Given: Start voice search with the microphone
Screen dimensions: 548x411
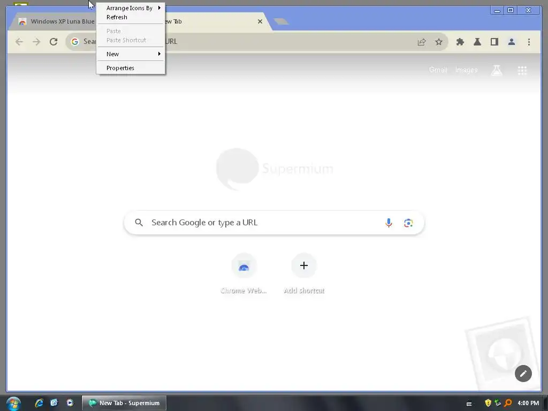Looking at the screenshot, I should (x=389, y=223).
